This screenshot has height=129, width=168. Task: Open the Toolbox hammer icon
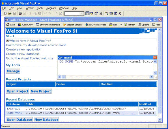(120, 14)
